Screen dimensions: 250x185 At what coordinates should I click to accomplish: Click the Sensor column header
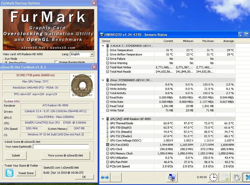127,41
